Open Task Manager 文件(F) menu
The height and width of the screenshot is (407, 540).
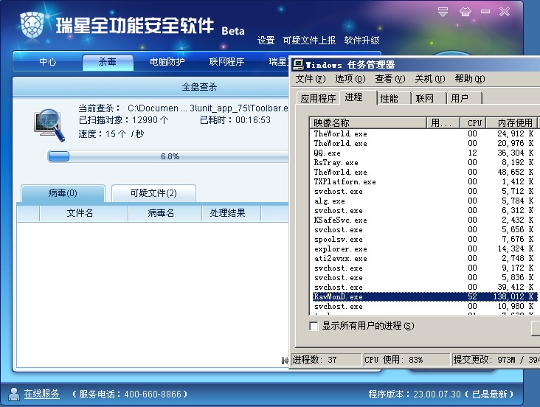[310, 79]
